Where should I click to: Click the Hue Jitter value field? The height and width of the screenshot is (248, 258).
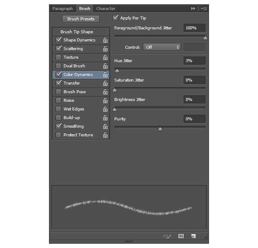point(194,61)
